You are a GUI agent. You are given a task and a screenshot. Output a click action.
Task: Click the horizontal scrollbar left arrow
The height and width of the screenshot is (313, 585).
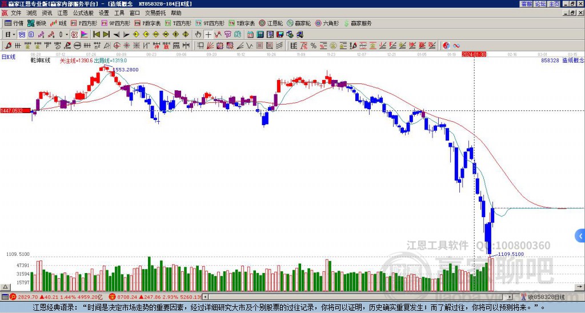205,297
